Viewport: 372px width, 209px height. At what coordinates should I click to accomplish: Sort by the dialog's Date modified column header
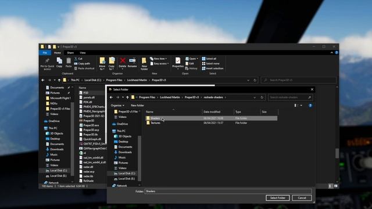pyautogui.click(x=212, y=112)
